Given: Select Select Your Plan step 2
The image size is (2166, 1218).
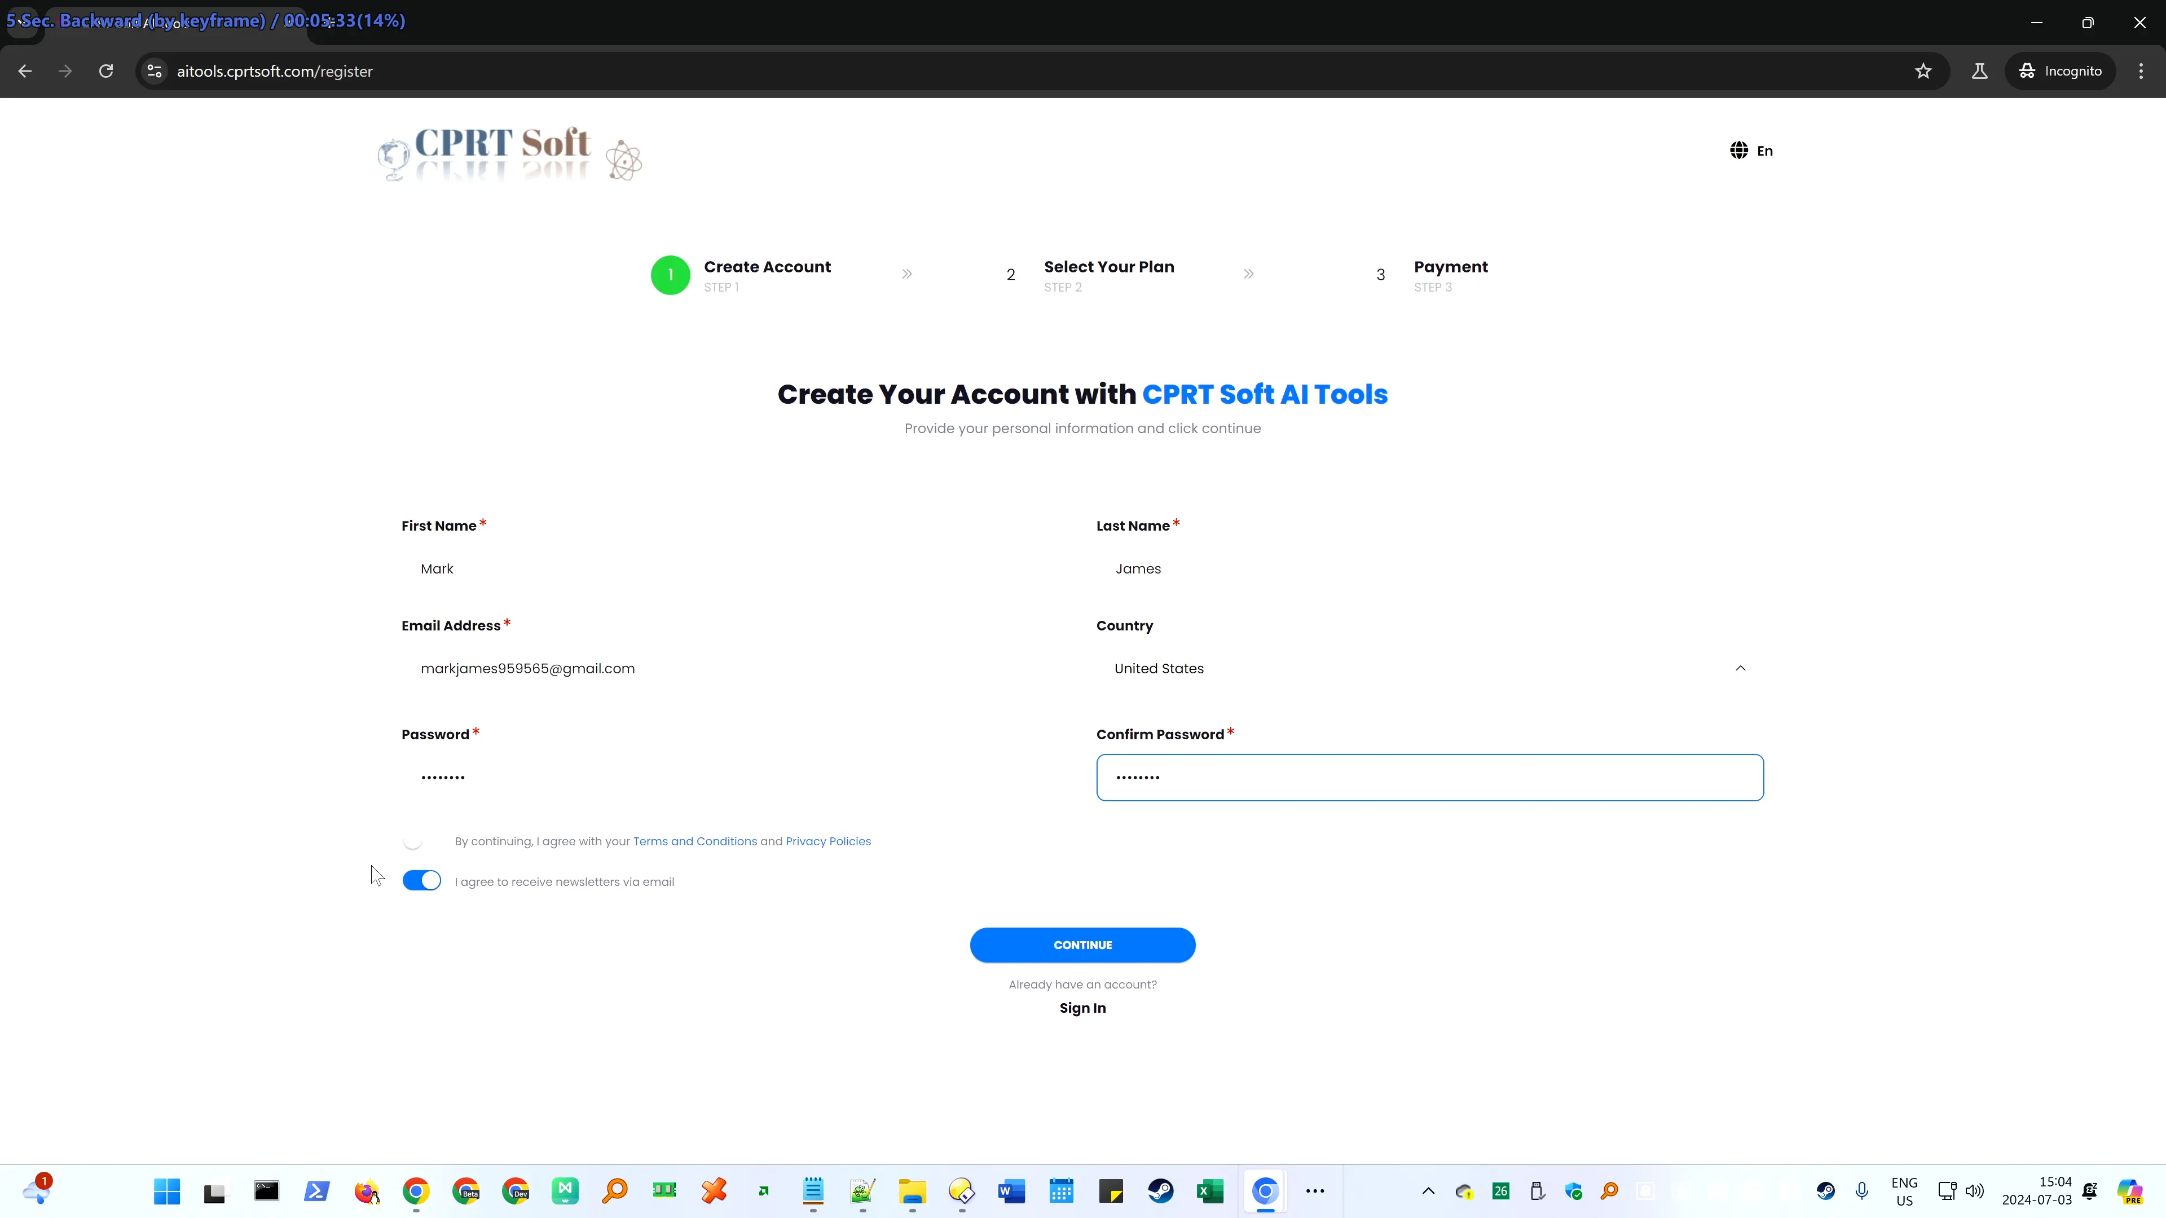Looking at the screenshot, I should (x=1090, y=275).
